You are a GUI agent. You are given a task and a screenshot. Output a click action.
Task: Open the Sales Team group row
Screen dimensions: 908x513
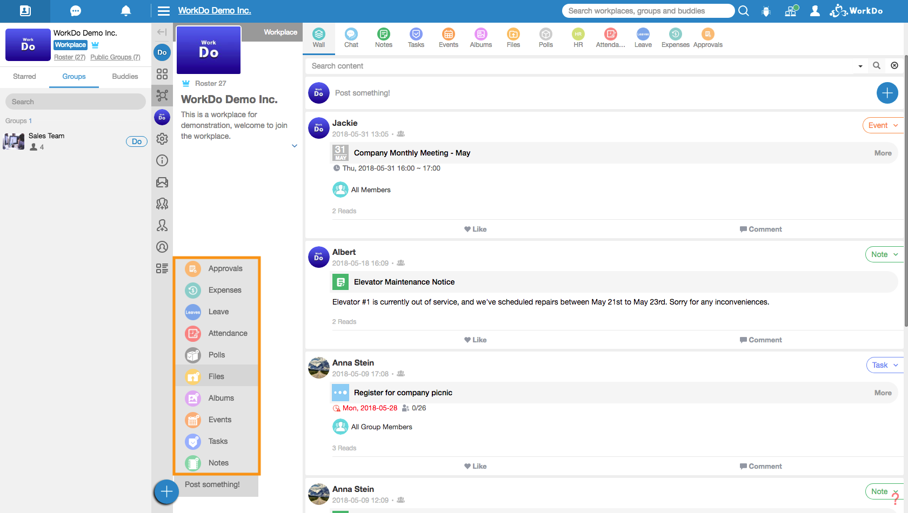75,141
